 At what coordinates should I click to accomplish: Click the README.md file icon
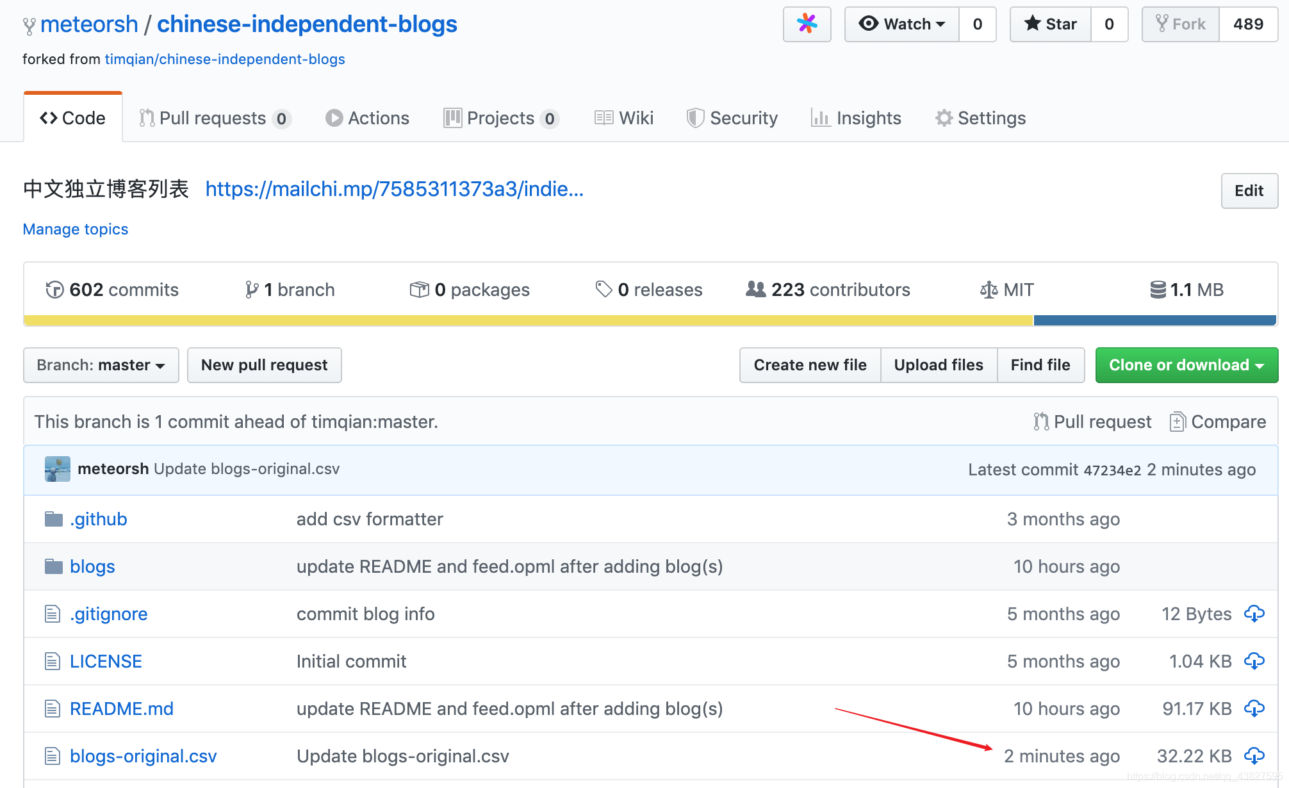point(53,709)
